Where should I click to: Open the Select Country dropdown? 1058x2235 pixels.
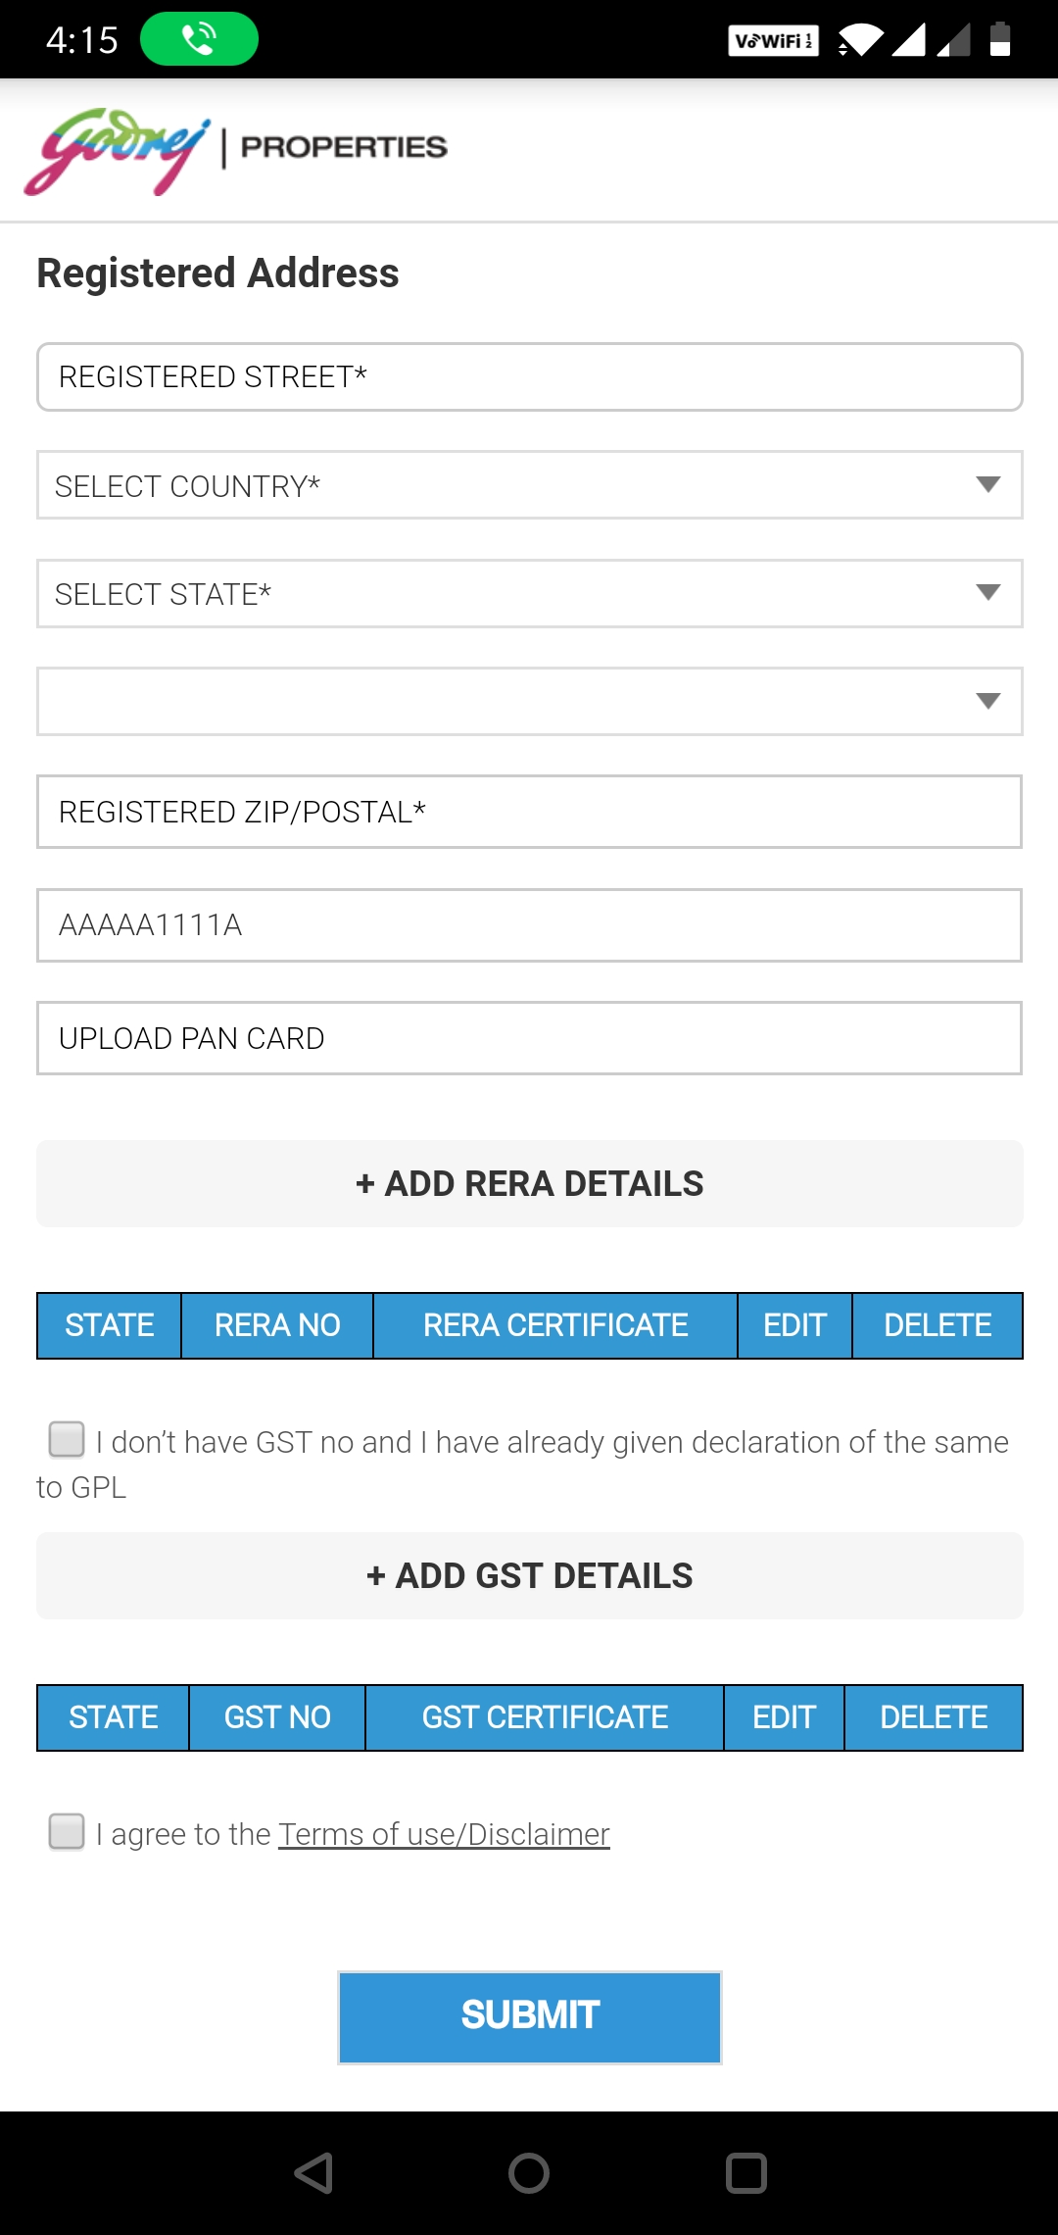click(x=529, y=485)
